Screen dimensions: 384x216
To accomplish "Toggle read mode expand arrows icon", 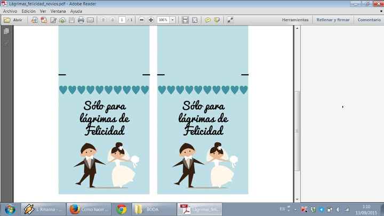I will (x=230, y=20).
